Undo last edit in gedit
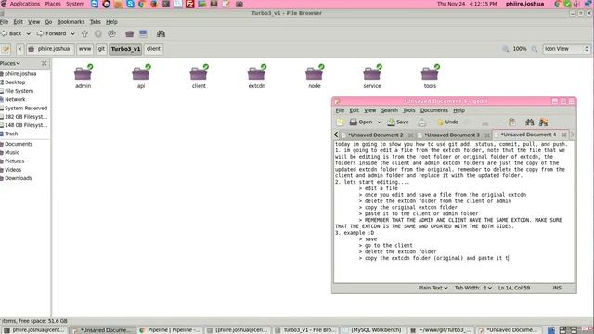This screenshot has width=594, height=334. (x=447, y=122)
